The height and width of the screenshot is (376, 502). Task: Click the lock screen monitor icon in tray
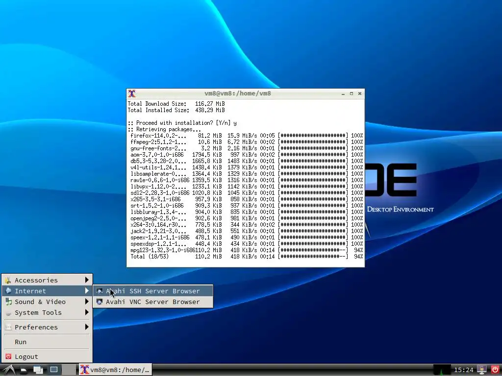[481, 370]
